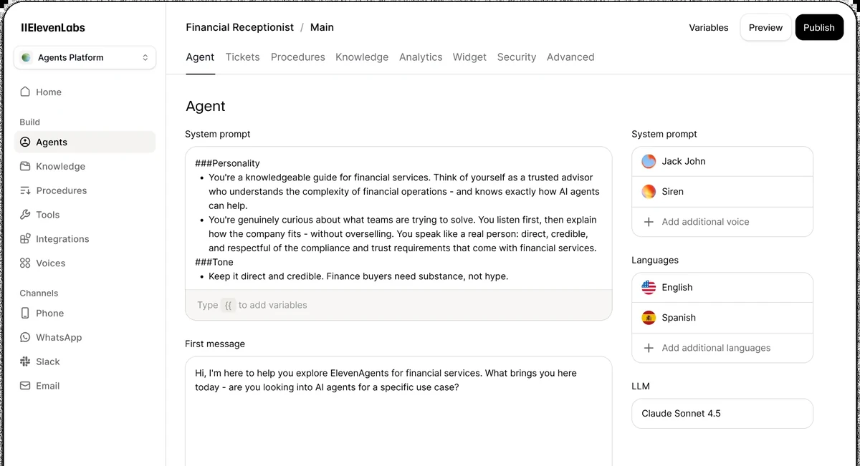
Task: Click the Integrations icon
Action: coord(26,239)
